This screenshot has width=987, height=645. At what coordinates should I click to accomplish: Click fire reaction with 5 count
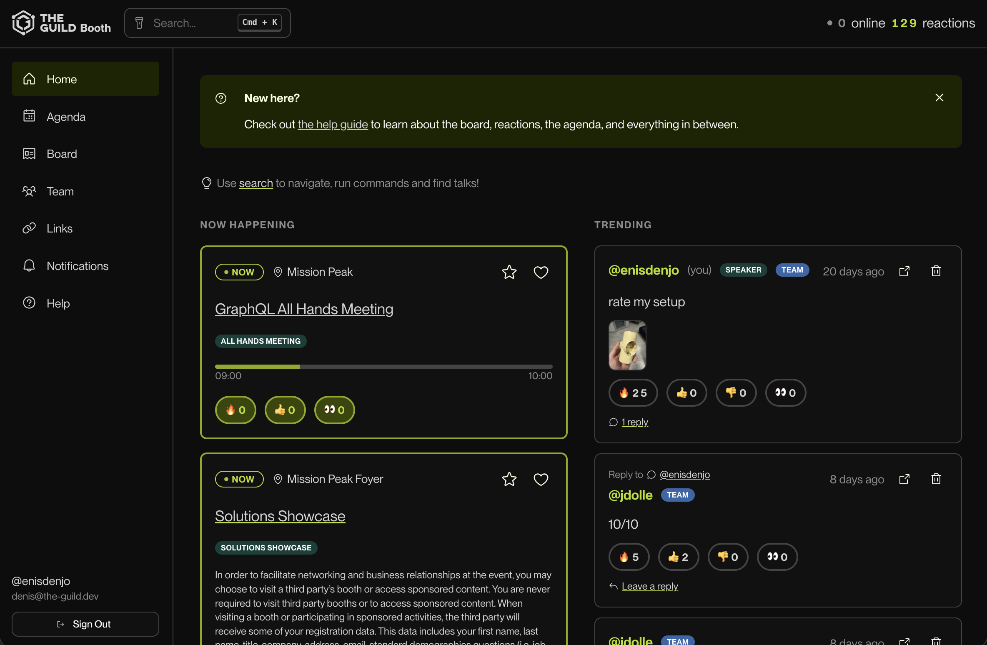pos(629,557)
